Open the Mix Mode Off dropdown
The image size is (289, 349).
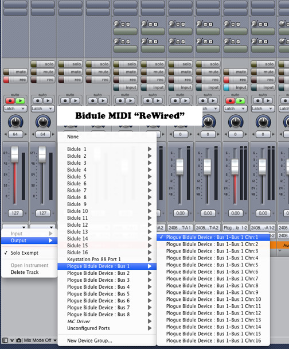tap(40, 340)
